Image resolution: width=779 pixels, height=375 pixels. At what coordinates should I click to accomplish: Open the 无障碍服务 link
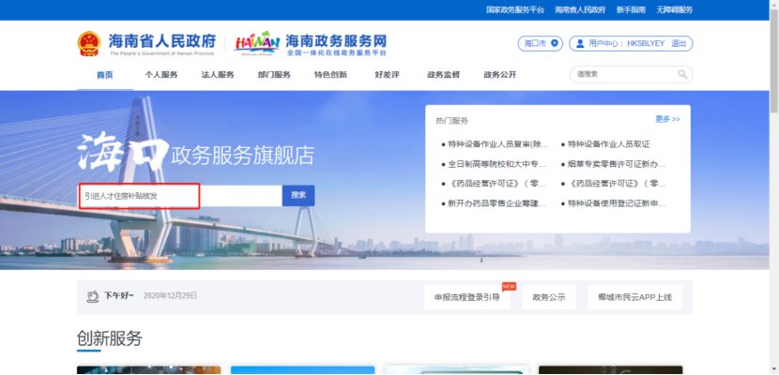point(674,10)
